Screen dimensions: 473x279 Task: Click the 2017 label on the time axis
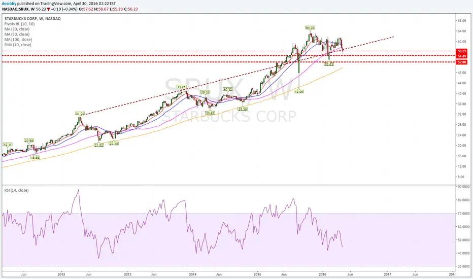click(x=387, y=274)
